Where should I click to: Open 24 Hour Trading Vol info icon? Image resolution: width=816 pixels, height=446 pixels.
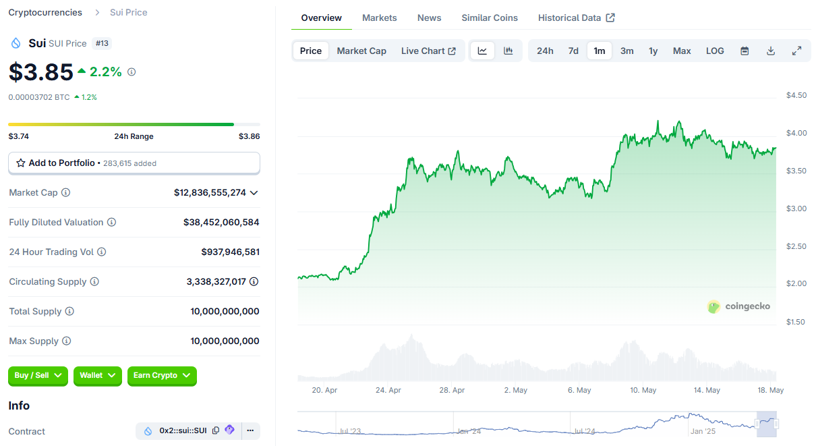tap(101, 252)
